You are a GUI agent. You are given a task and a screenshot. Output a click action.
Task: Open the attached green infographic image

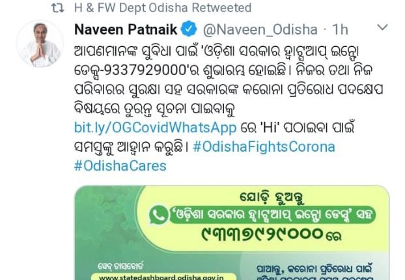pos(232,232)
